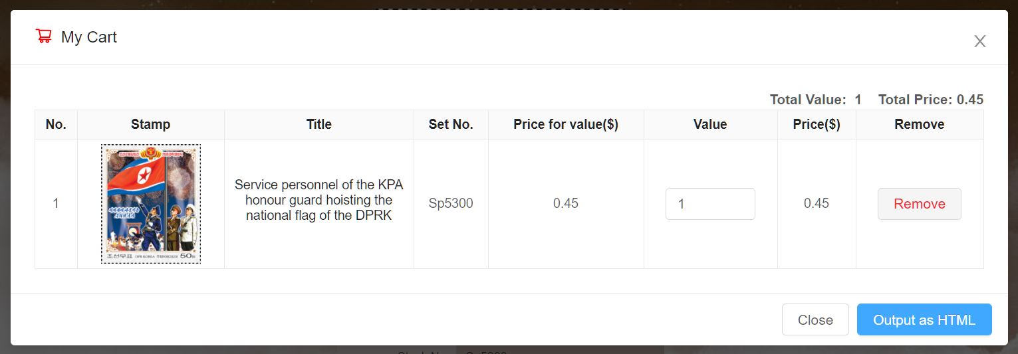The height and width of the screenshot is (354, 1018).
Task: Export cart using Output as HTML
Action: coord(924,320)
